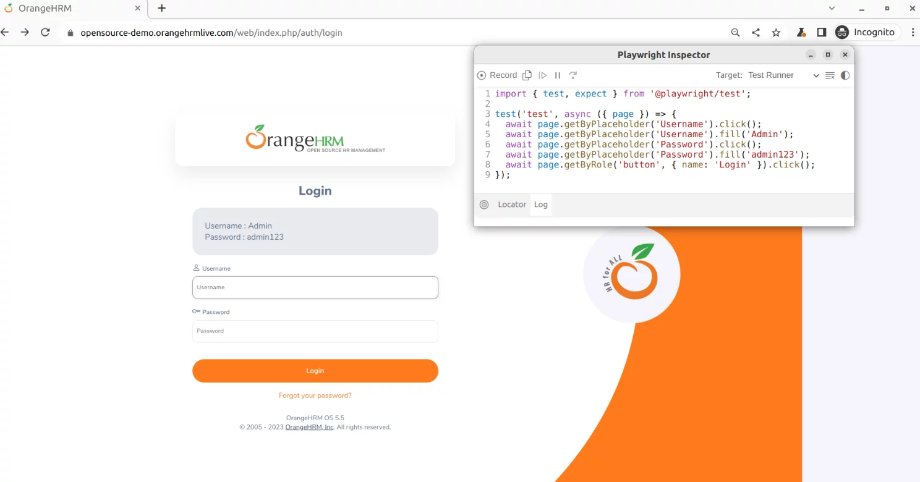Click the orange Login button
This screenshot has height=482, width=920.
tap(315, 371)
